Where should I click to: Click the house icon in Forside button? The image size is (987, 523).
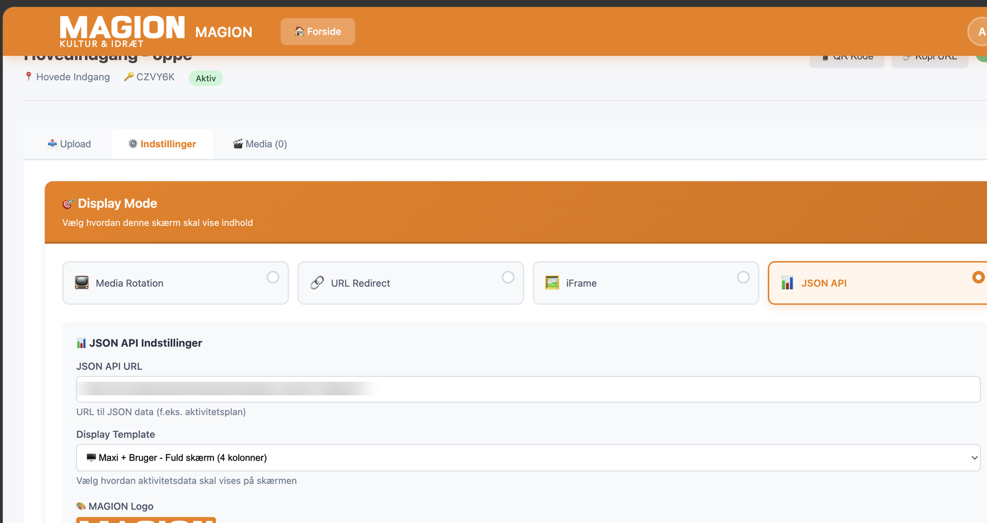(299, 31)
